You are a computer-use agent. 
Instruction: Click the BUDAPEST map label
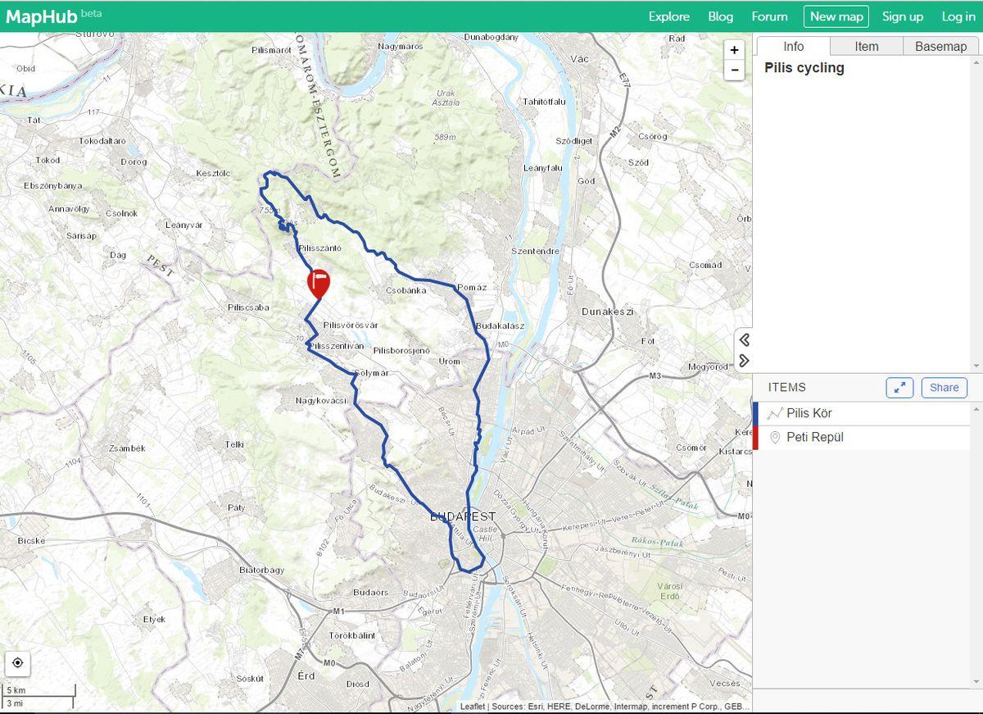pos(463,516)
